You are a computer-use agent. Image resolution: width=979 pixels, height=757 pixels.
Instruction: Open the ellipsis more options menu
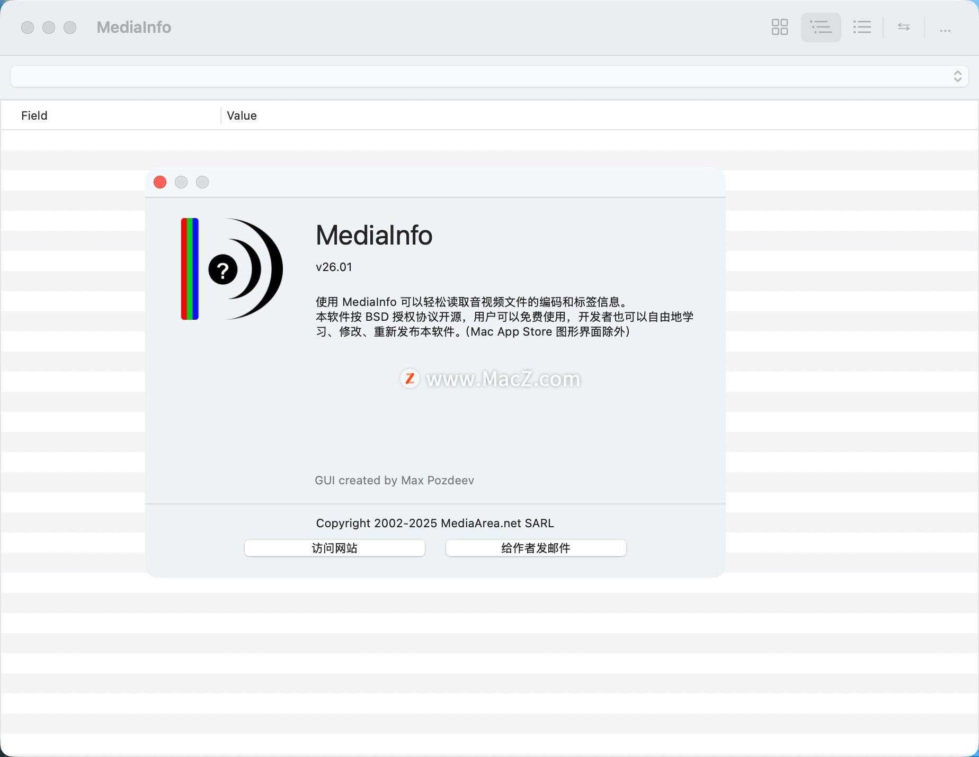click(x=945, y=30)
